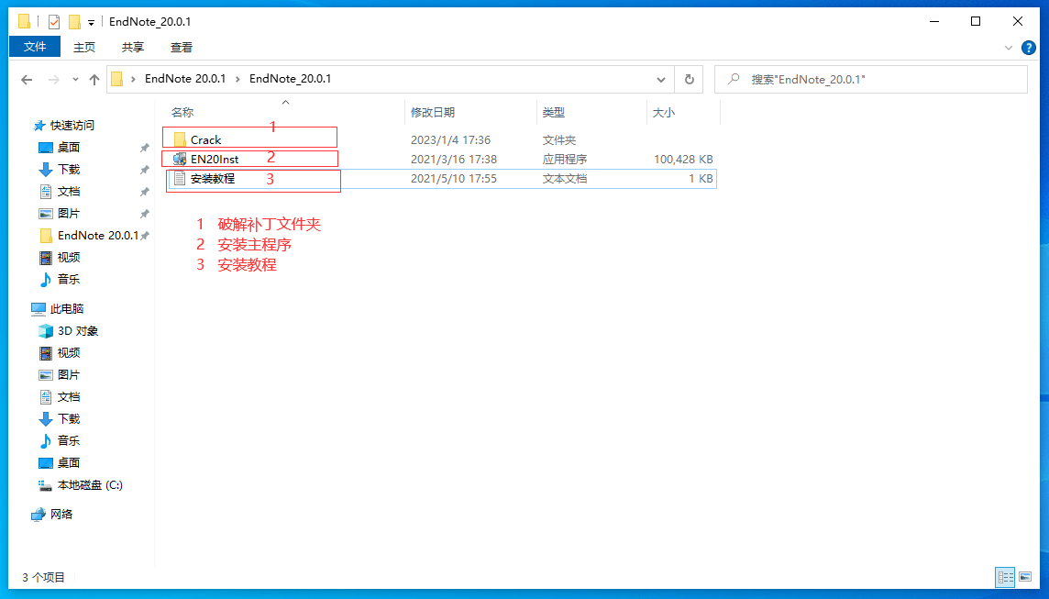This screenshot has width=1049, height=599.
Task: Click the window's title bar folder icon
Action: point(25,22)
